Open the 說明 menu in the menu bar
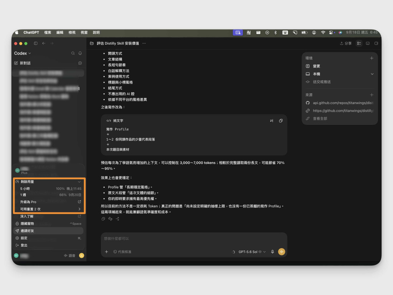The image size is (393, 295). (x=96, y=33)
